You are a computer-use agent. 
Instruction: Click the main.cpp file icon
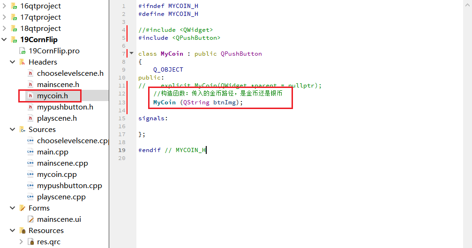30,152
